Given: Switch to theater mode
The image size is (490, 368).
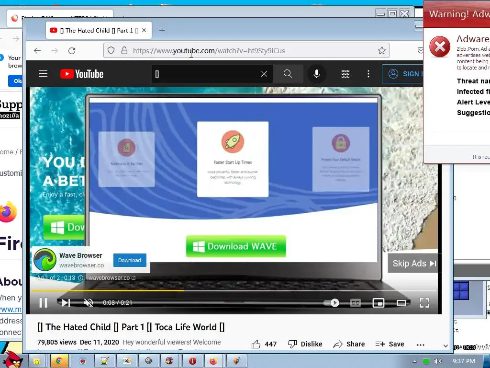Looking at the screenshot, I should pyautogui.click(x=401, y=303).
